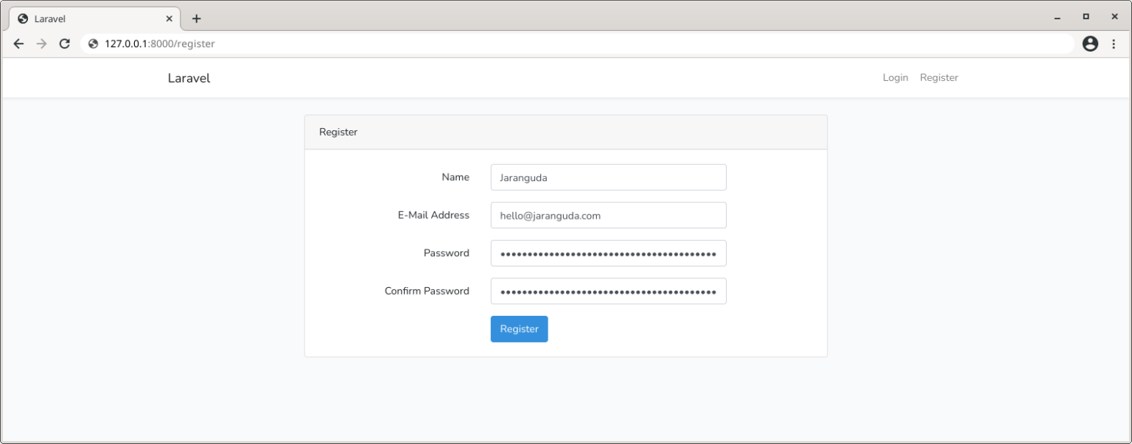This screenshot has height=444, width=1132.
Task: Click the Register link in the navbar
Action: [939, 77]
